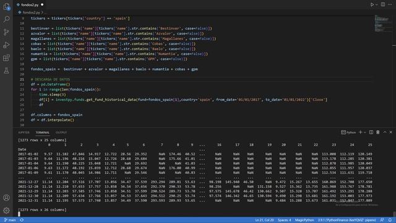396x223 pixels.
Task: Open the Extensions view
Action: click(7, 58)
